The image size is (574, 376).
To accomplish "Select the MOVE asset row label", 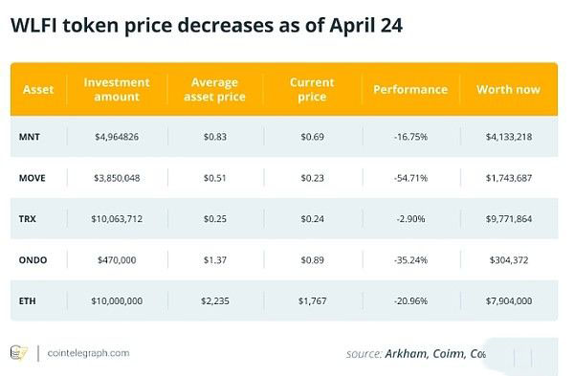I will click(x=33, y=178).
